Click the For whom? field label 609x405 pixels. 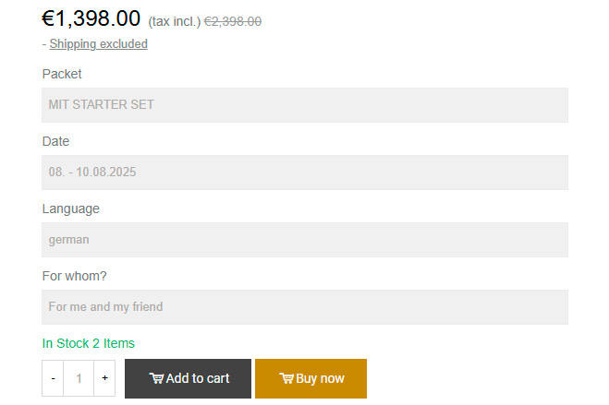[74, 276]
